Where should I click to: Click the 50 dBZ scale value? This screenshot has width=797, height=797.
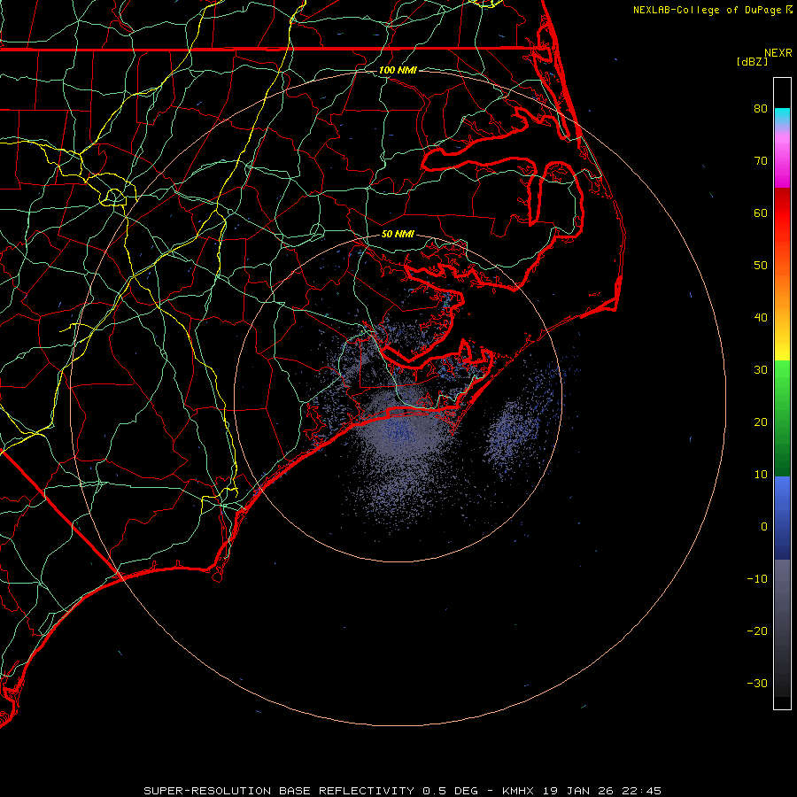pos(761,266)
